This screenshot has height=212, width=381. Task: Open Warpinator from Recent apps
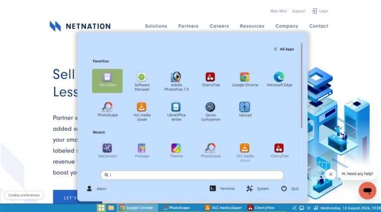click(107, 151)
